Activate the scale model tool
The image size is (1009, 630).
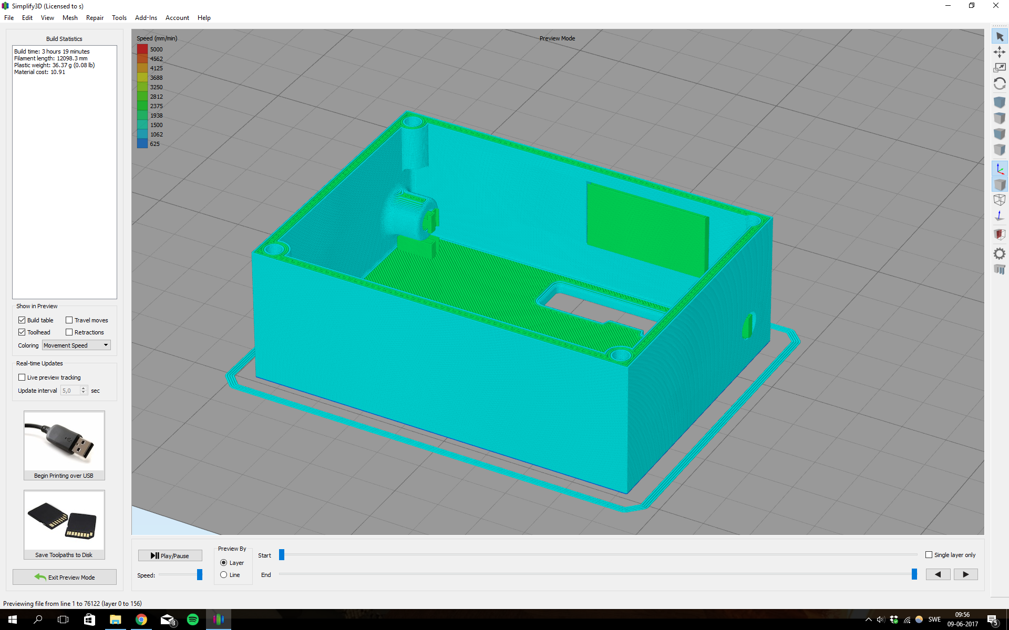[1000, 68]
